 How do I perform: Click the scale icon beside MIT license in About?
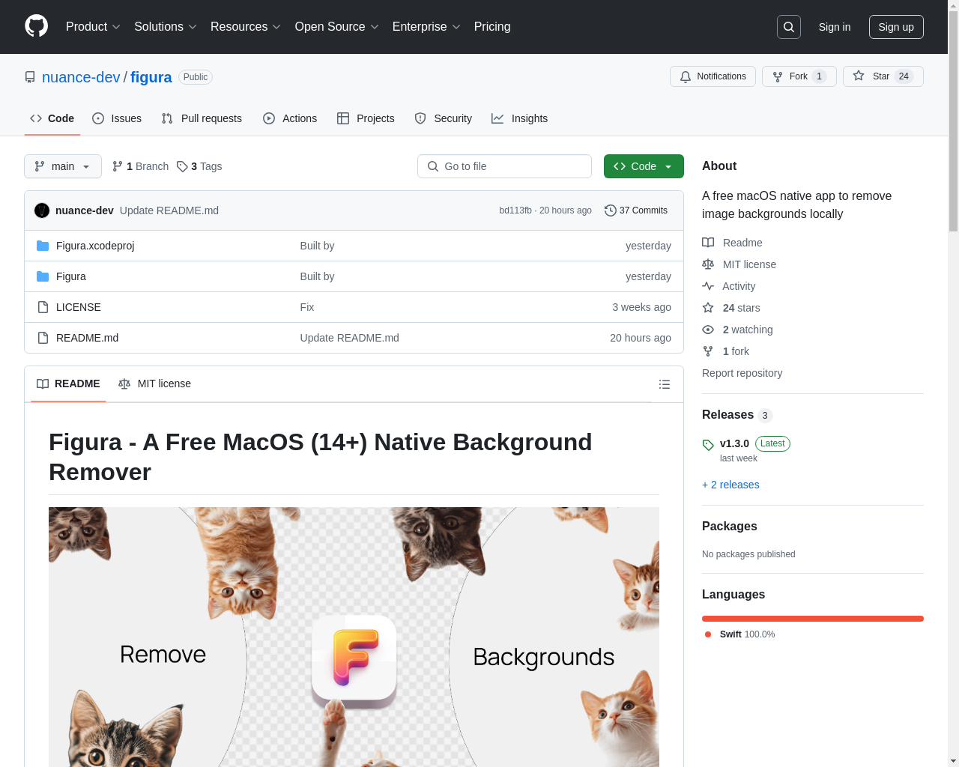click(708, 264)
